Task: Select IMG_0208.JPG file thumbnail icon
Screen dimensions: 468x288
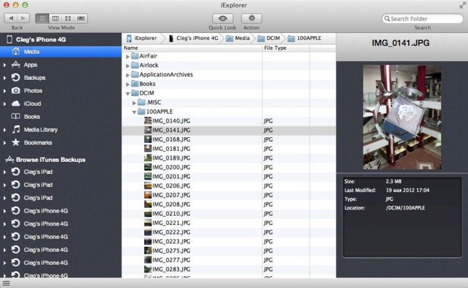Action: tap(148, 204)
